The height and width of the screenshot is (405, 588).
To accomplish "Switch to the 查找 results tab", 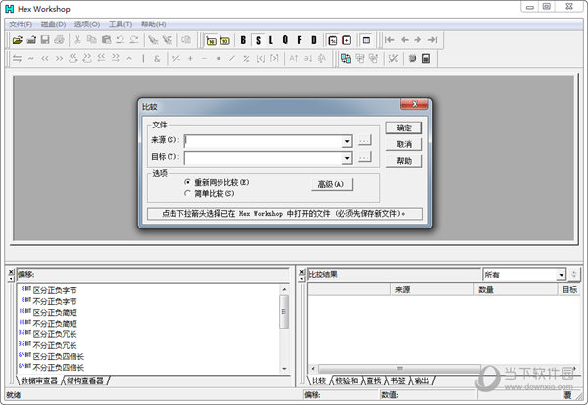I will (x=374, y=380).
